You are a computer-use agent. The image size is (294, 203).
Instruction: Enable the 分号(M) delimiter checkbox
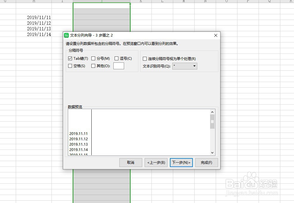[x=93, y=58]
